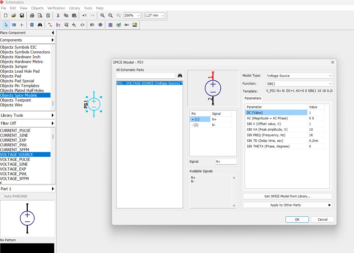The height and width of the screenshot is (253, 354).
Task: Click the Zoom In magnifier icon
Action: pos(102,15)
